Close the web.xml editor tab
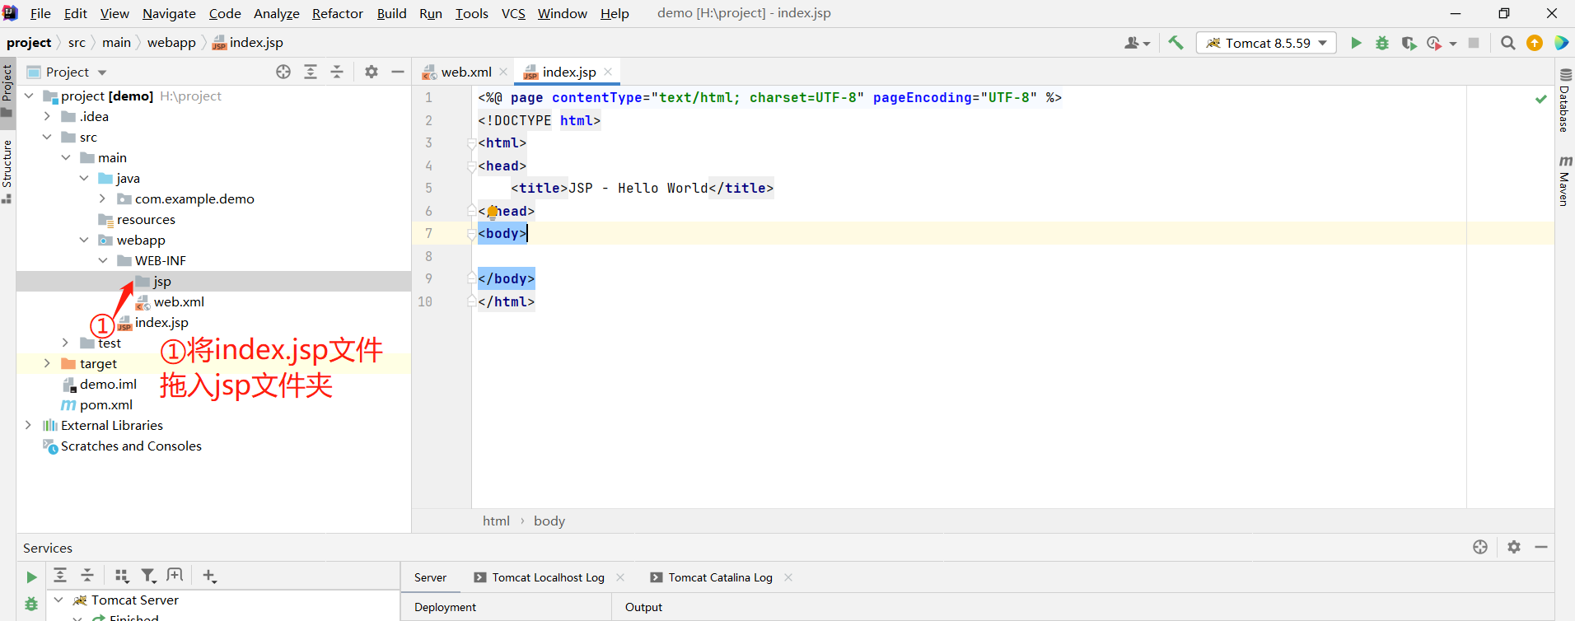The width and height of the screenshot is (1575, 621). 503,72
